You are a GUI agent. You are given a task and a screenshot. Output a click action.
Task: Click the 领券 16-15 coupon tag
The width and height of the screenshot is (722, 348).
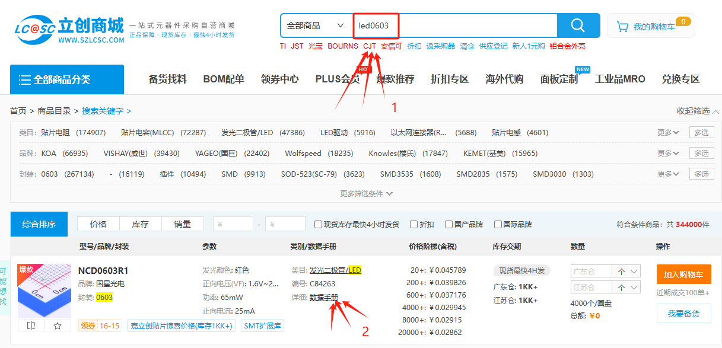100,325
